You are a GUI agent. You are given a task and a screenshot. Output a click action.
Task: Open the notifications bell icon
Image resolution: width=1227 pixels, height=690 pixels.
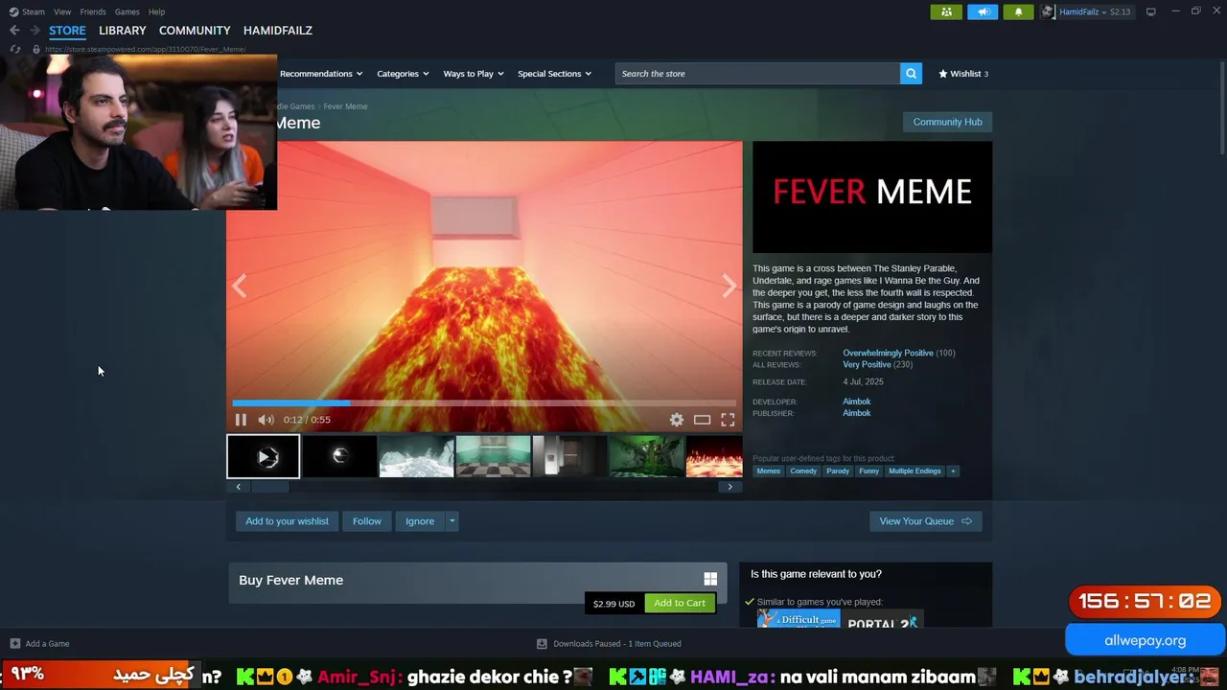pyautogui.click(x=1018, y=11)
